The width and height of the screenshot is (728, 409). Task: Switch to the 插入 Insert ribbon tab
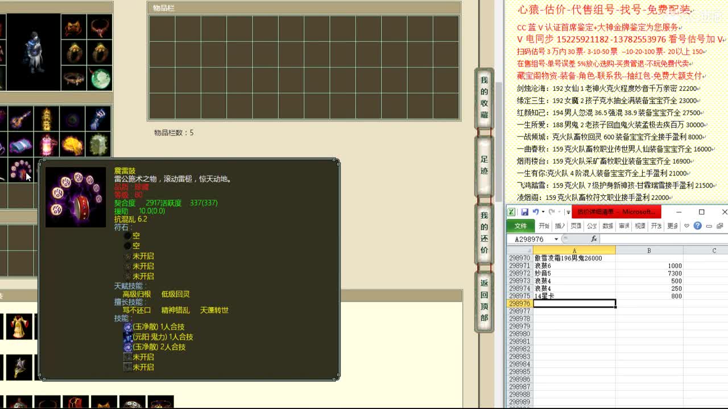click(560, 226)
